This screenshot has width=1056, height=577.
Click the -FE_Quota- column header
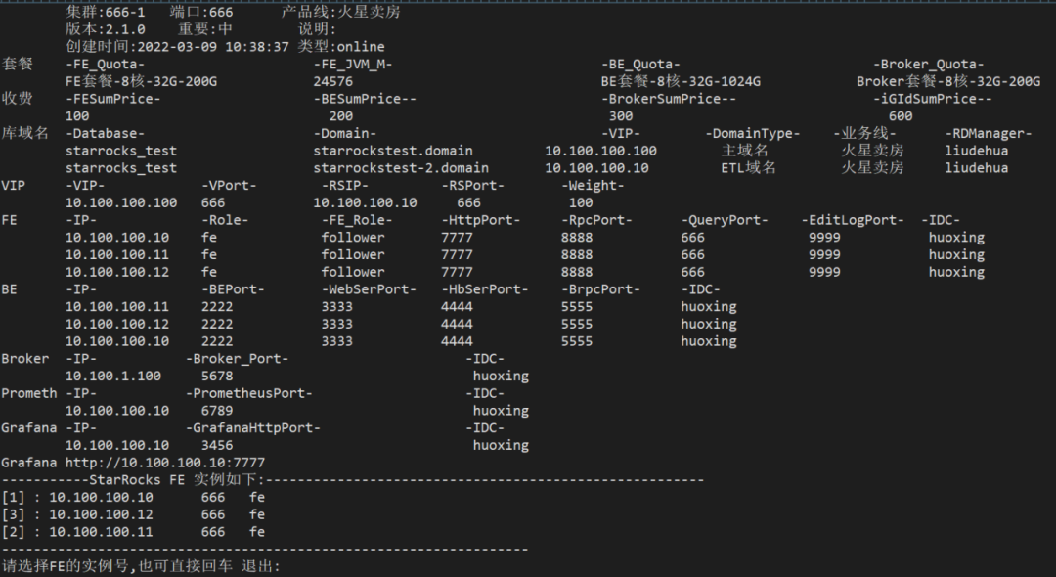pyautogui.click(x=106, y=65)
